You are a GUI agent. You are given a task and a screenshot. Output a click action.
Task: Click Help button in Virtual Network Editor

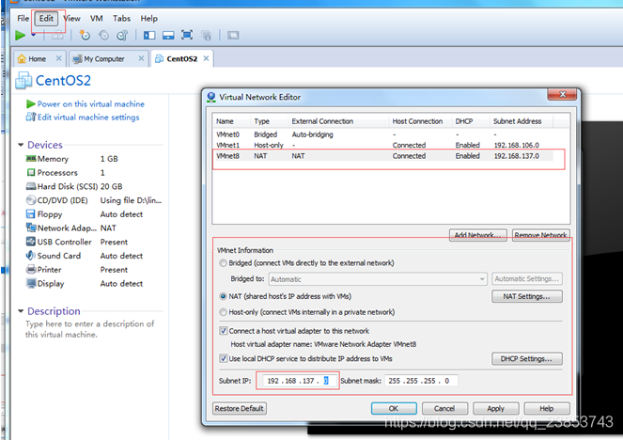(546, 408)
